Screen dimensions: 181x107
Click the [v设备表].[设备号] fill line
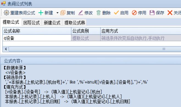pos(54,92)
